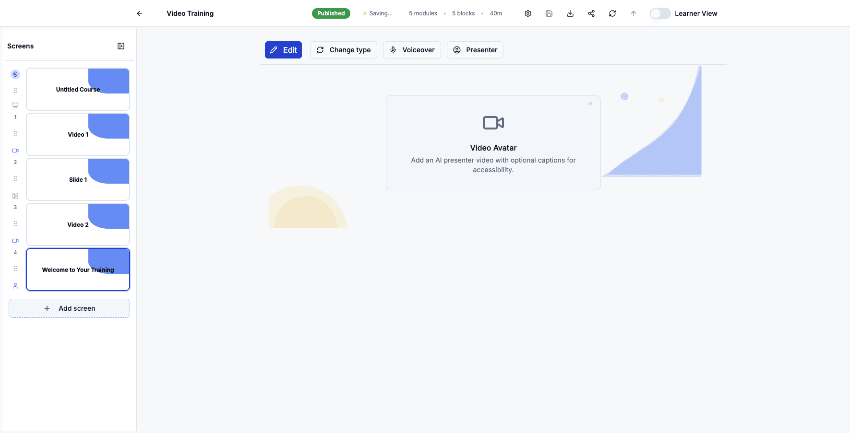Screen dimensions: 850x433
Task: Open the Presenter options
Action: click(x=475, y=50)
